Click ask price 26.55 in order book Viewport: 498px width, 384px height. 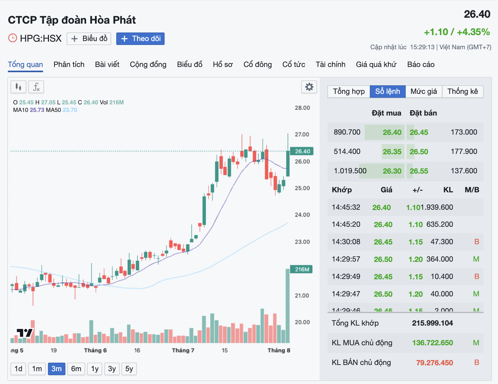pyautogui.click(x=419, y=171)
